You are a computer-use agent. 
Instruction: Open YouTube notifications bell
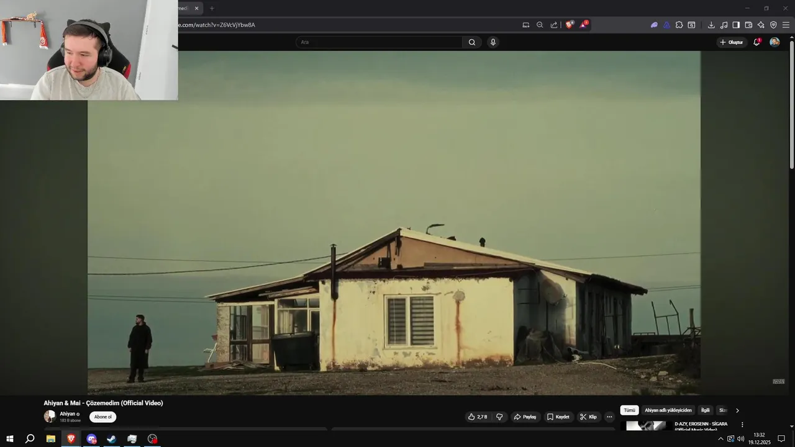pyautogui.click(x=756, y=42)
